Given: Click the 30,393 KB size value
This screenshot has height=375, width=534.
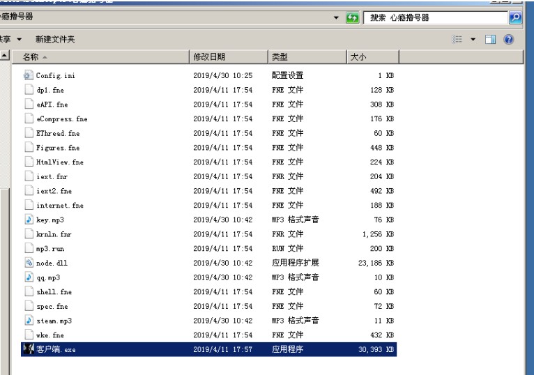Looking at the screenshot, I should [376, 349].
